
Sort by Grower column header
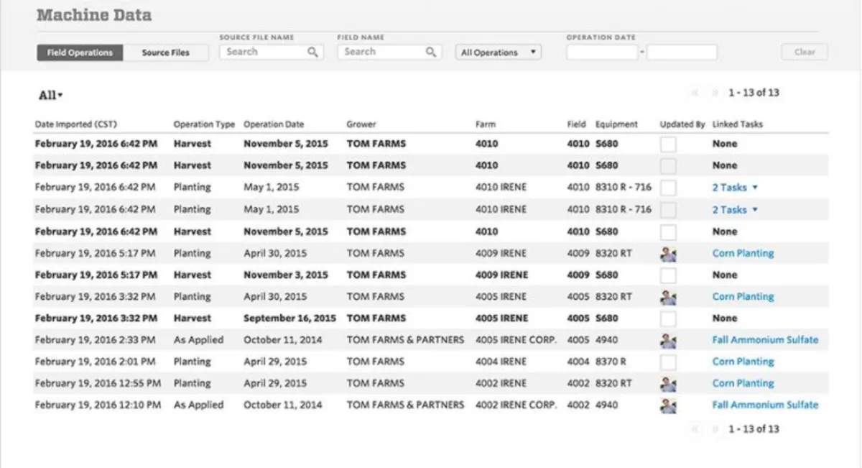coord(361,124)
